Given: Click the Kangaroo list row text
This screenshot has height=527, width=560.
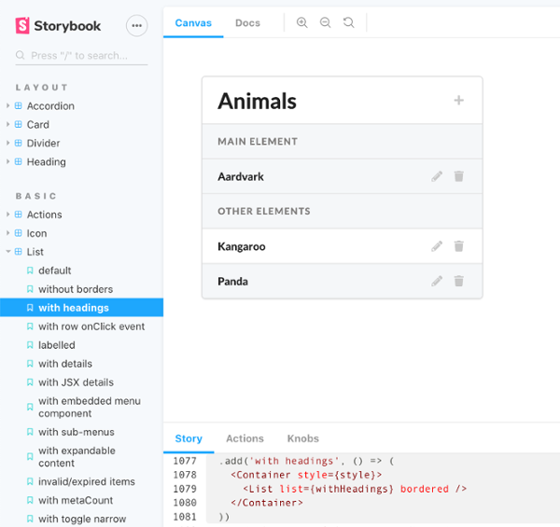Looking at the screenshot, I should (x=242, y=246).
